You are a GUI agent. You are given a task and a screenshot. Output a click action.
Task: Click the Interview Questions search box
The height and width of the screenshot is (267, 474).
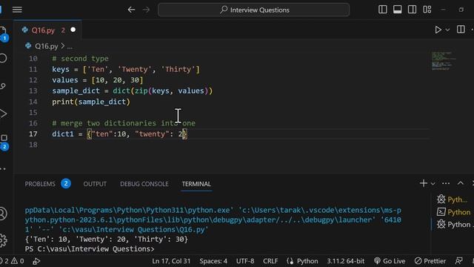[x=253, y=10]
